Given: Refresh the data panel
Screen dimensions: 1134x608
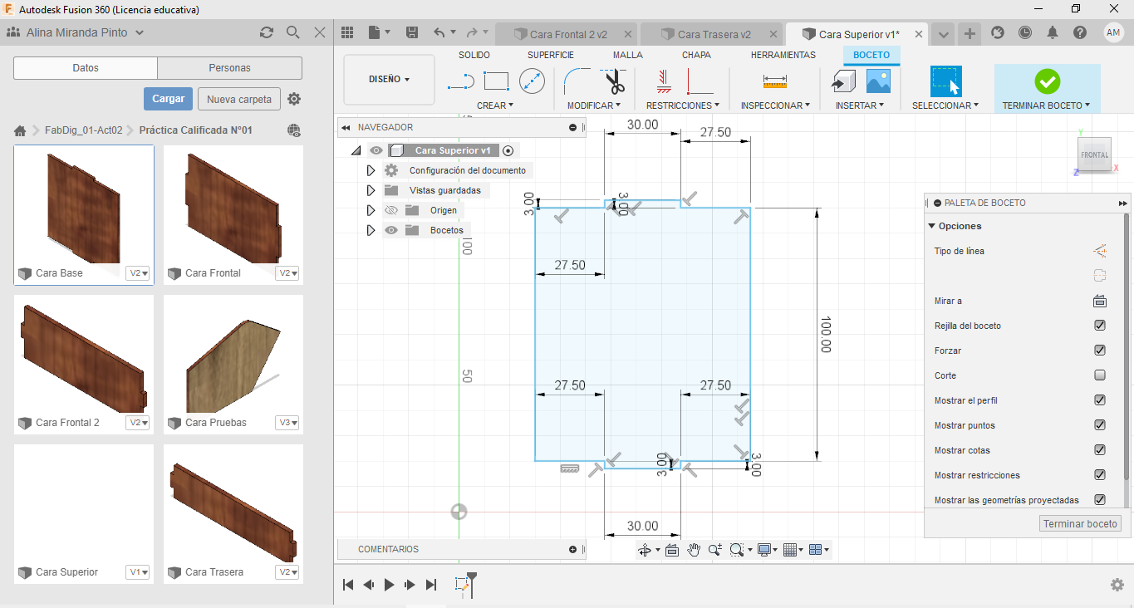Looking at the screenshot, I should [267, 32].
